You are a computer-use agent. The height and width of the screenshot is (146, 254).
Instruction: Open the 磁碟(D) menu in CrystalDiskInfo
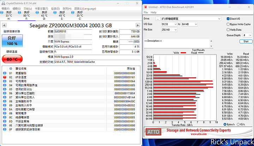pos(55,8)
